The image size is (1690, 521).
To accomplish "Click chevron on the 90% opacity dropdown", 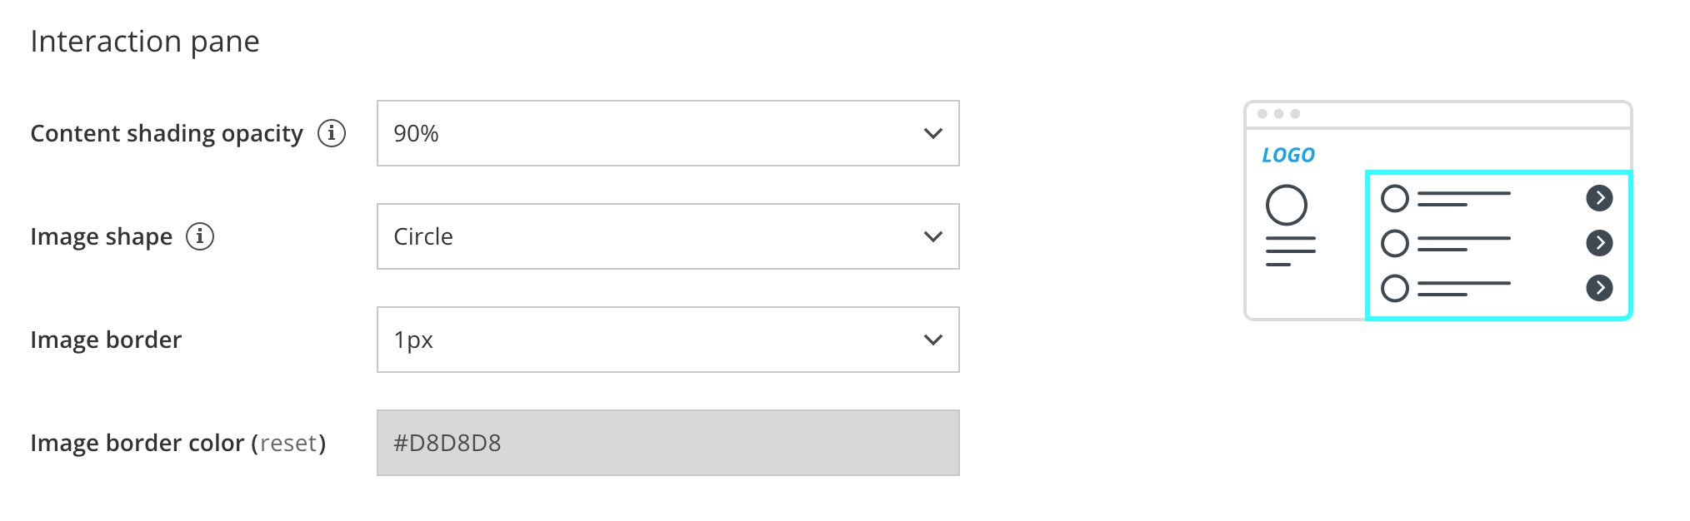I will pyautogui.click(x=933, y=133).
